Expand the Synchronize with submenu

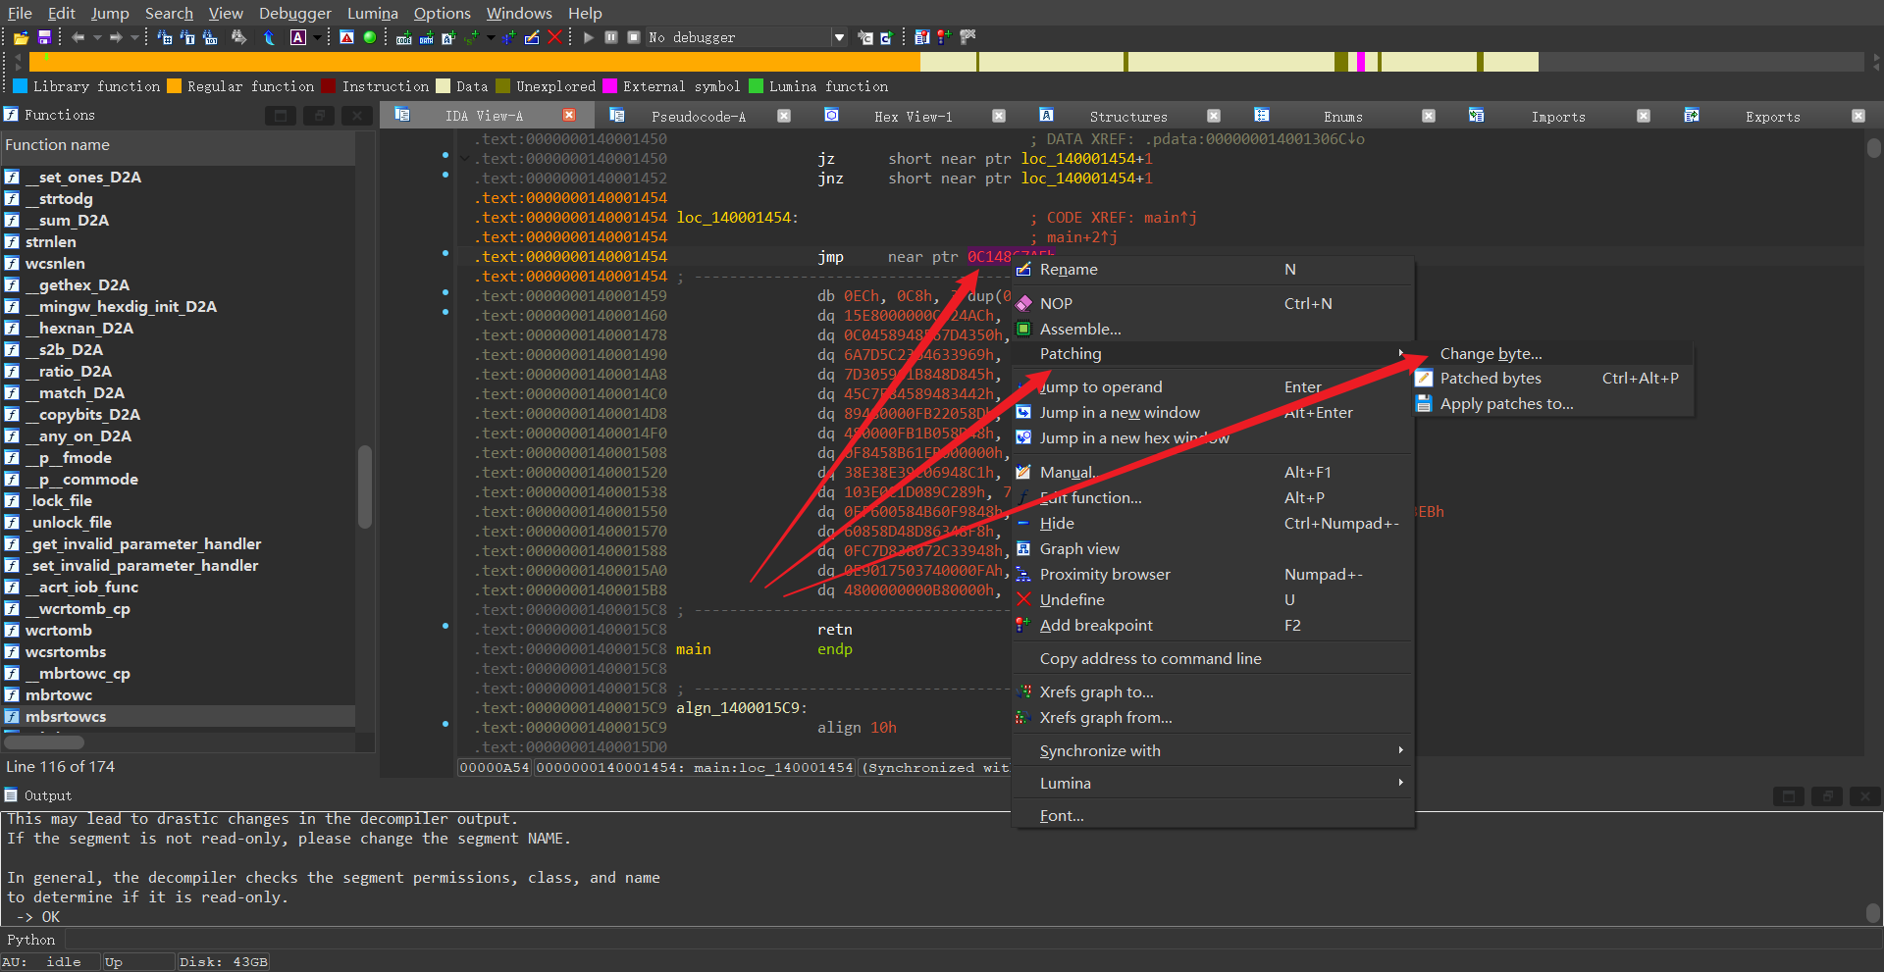(x=1213, y=750)
